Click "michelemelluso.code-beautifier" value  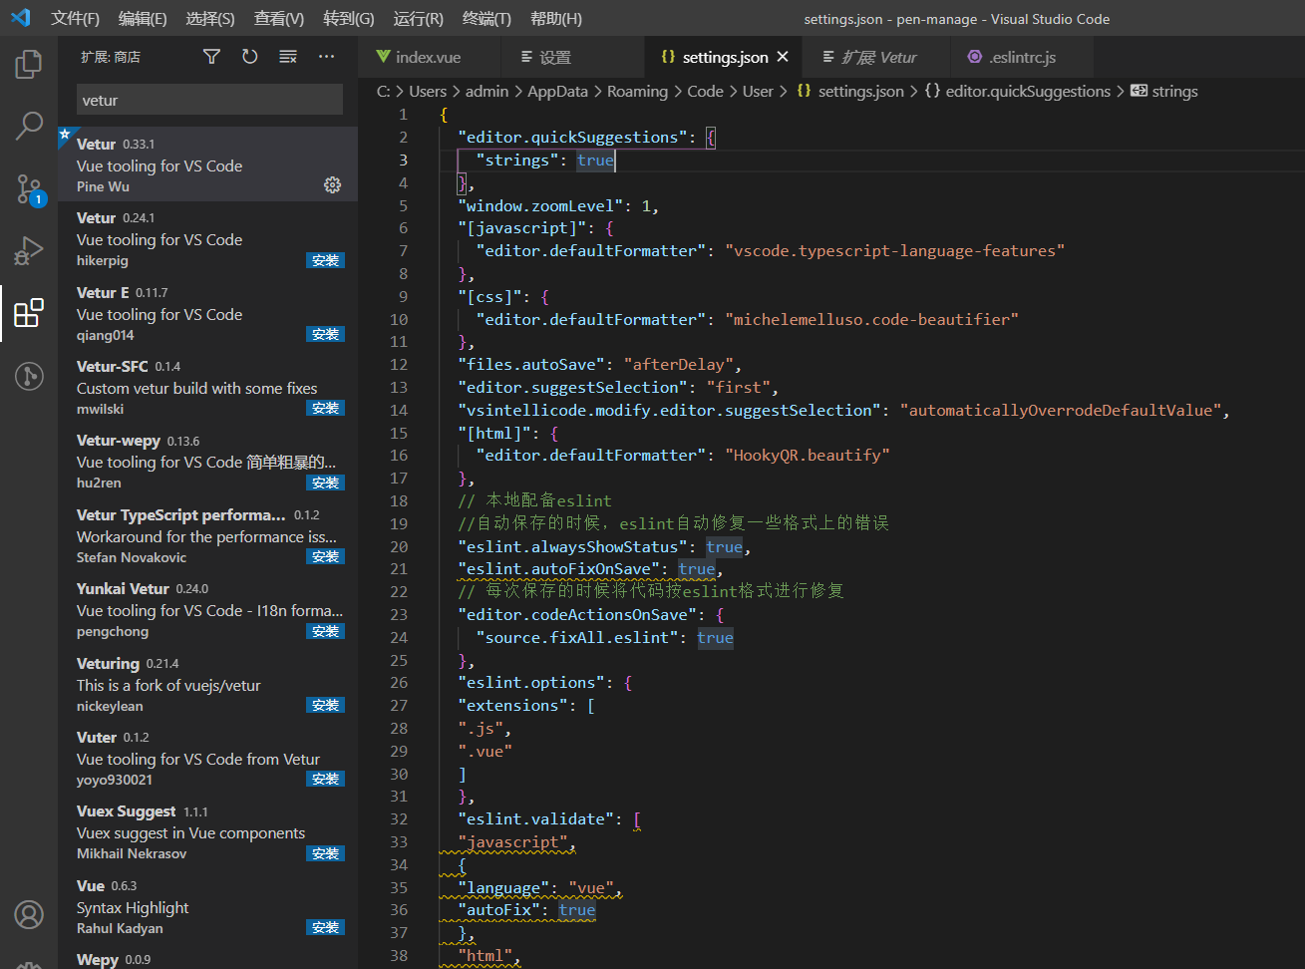pyautogui.click(x=871, y=319)
